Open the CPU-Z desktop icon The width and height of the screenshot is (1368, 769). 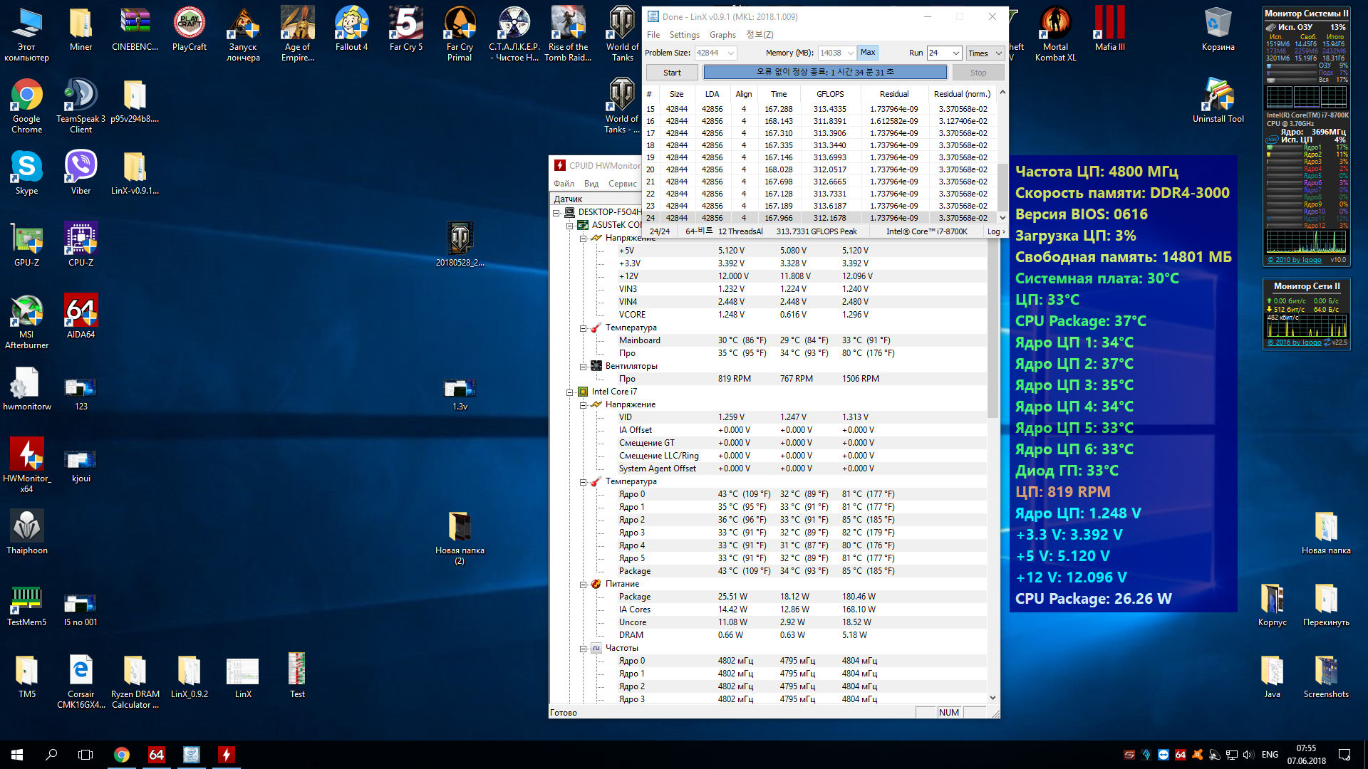tap(81, 240)
